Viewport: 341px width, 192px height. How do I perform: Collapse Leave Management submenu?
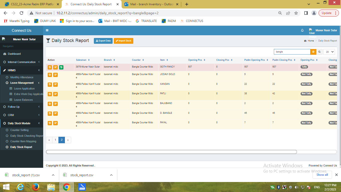pos(21,83)
